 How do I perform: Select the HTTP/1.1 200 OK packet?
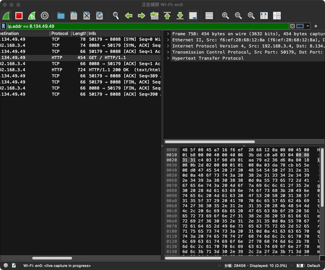pyautogui.click(x=81, y=70)
